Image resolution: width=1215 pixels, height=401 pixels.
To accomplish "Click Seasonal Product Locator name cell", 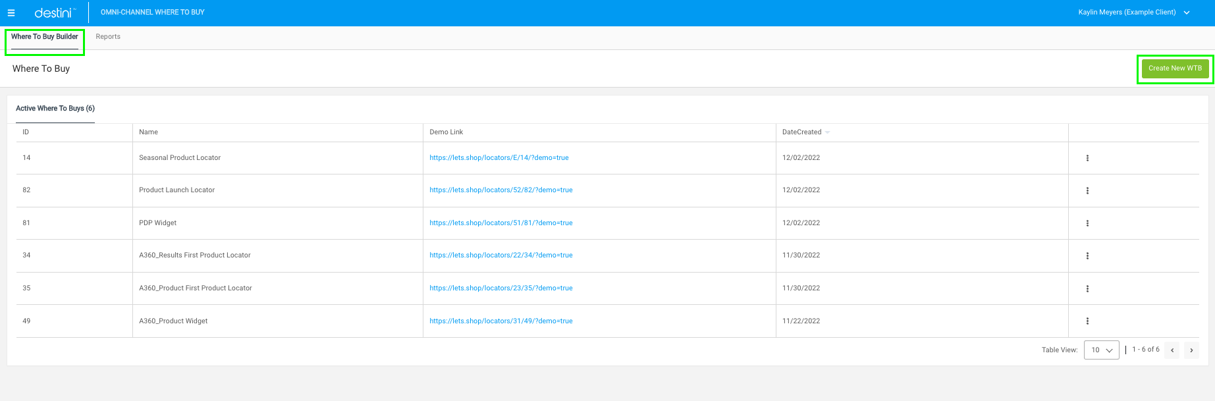I will tap(180, 158).
